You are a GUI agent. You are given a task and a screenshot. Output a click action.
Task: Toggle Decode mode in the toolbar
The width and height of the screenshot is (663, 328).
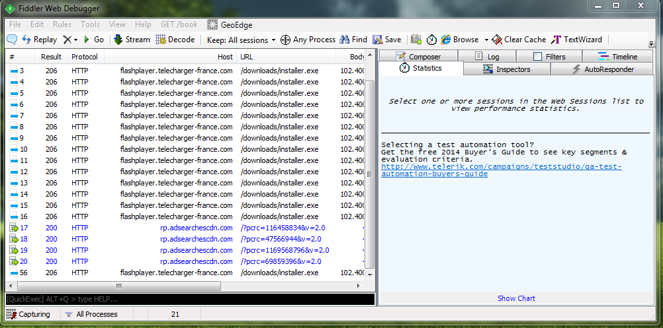click(175, 40)
